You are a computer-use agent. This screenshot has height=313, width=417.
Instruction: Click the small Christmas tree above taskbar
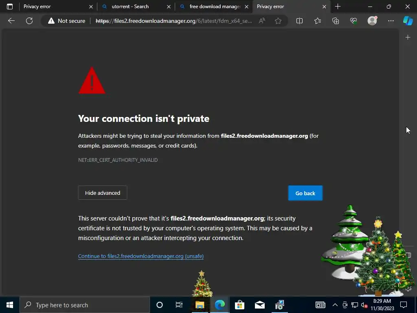(x=202, y=284)
